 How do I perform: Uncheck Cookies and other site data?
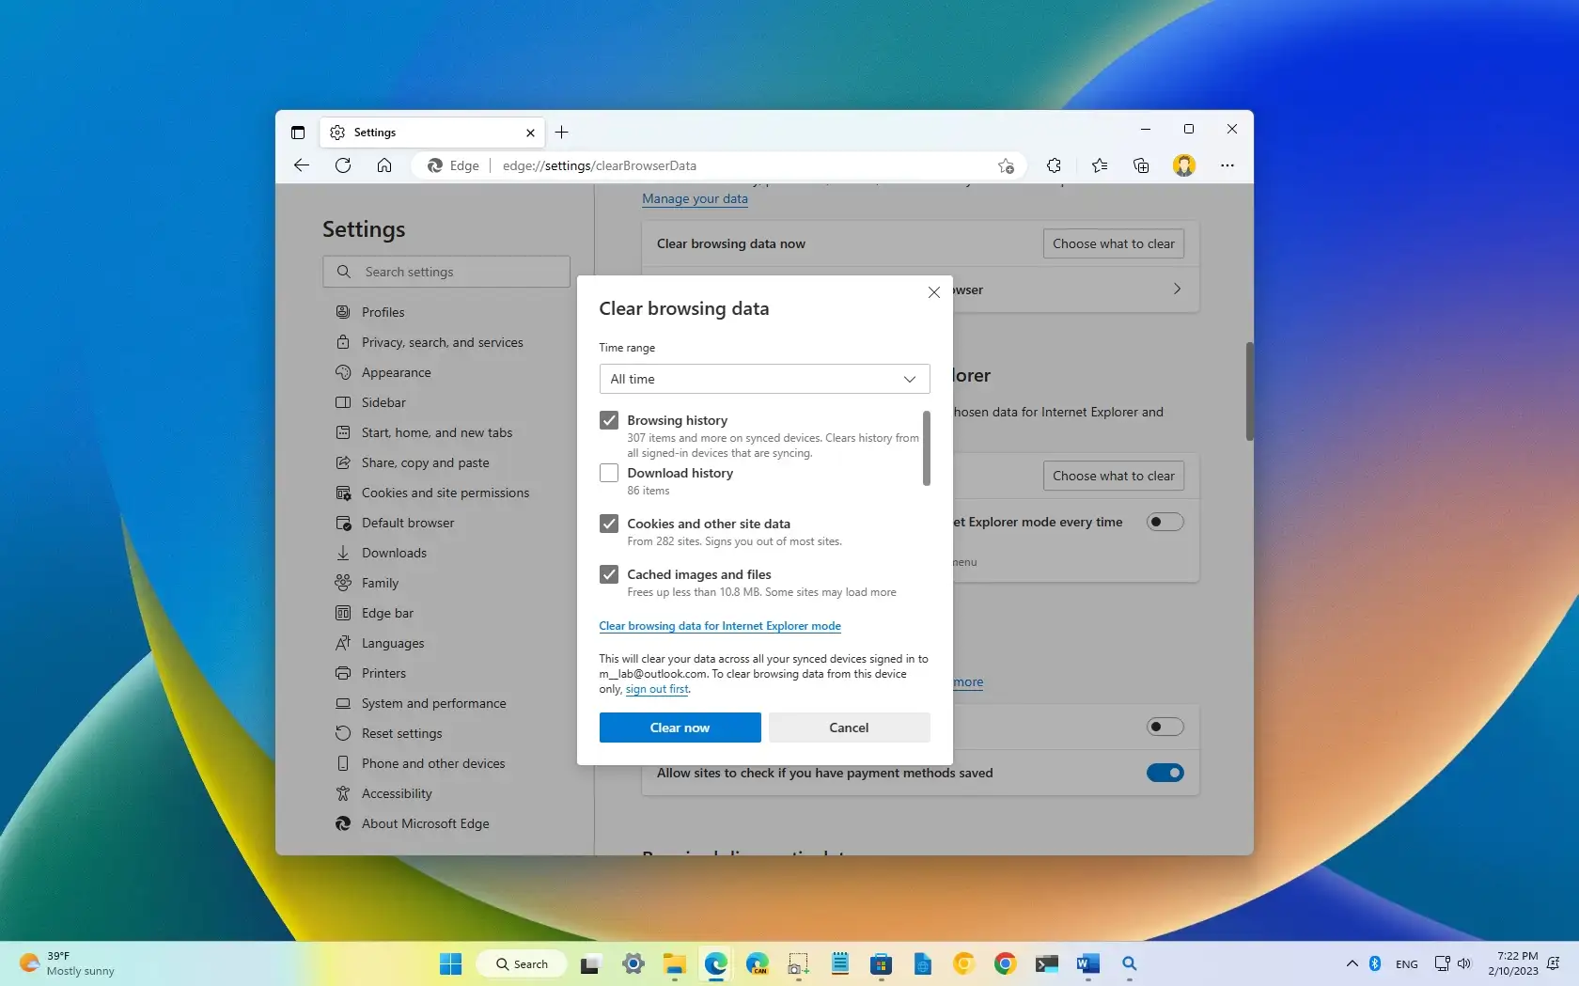click(x=609, y=524)
